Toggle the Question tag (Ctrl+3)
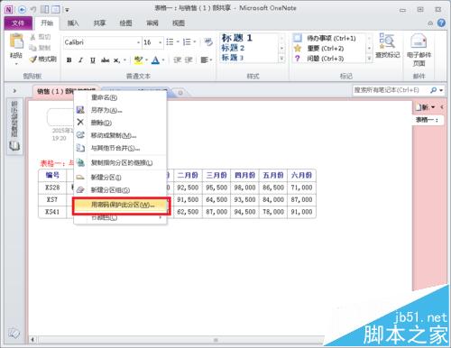Image resolution: width=451 pixels, height=348 pixels. point(298,59)
